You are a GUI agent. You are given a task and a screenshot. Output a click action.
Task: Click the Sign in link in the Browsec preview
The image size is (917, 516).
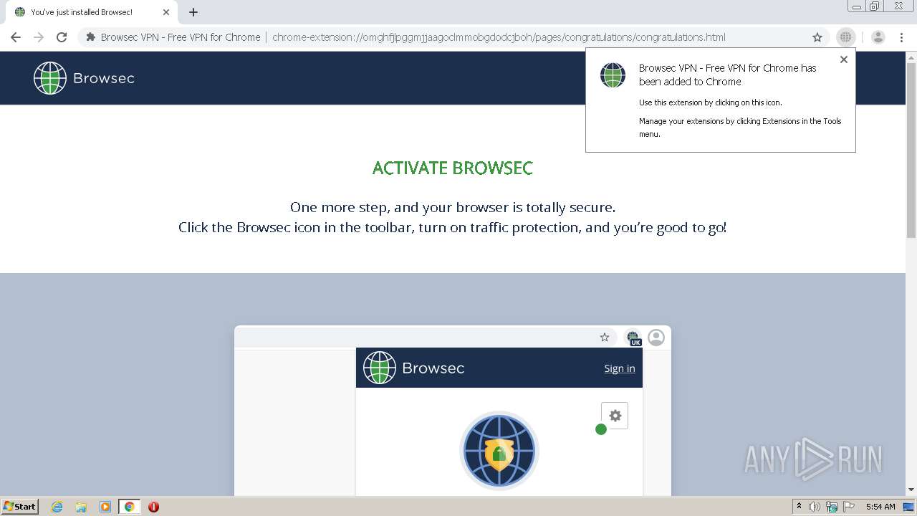tap(620, 368)
